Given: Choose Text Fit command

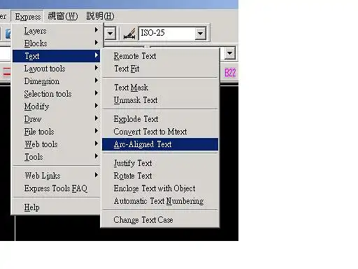Looking at the screenshot, I should (x=160, y=69).
